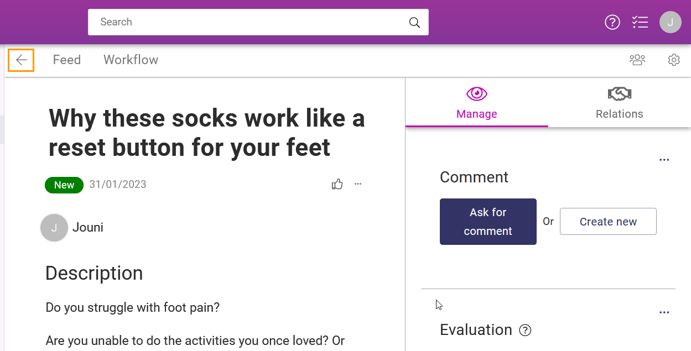The height and width of the screenshot is (351, 691).
Task: Go to the Workflow tab
Action: click(x=131, y=60)
